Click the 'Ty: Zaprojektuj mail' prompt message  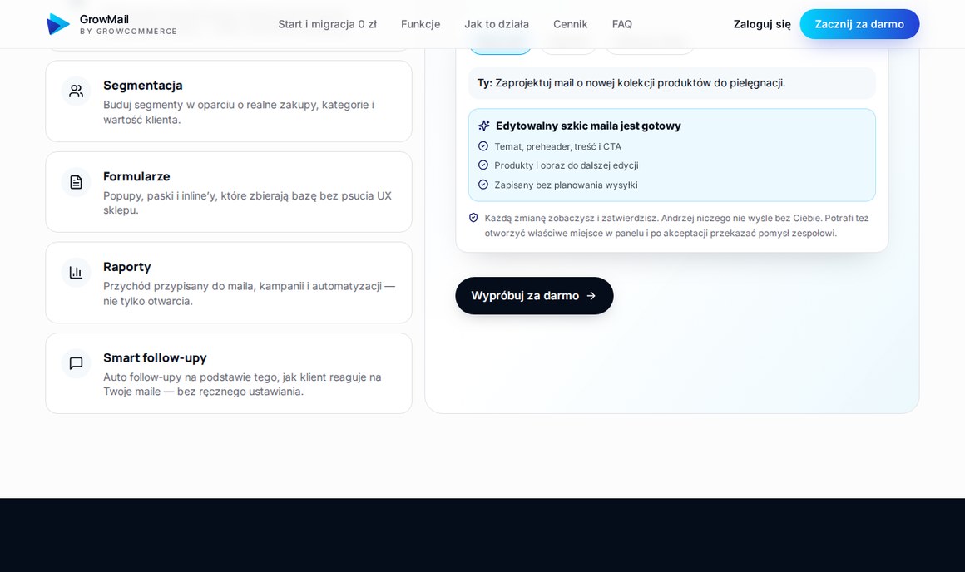tap(672, 83)
